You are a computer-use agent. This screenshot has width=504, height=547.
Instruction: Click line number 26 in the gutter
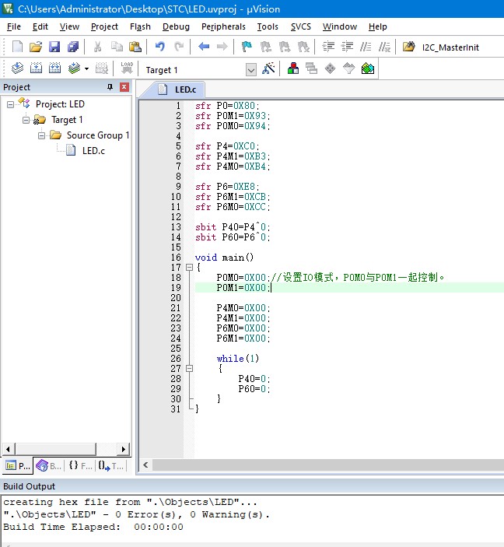tap(176, 359)
